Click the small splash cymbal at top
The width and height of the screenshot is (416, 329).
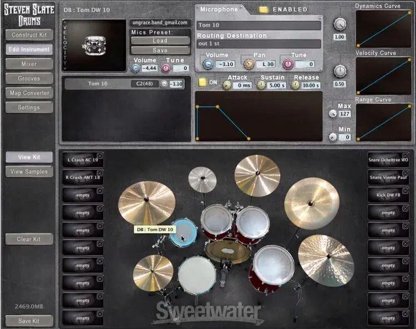point(202,179)
